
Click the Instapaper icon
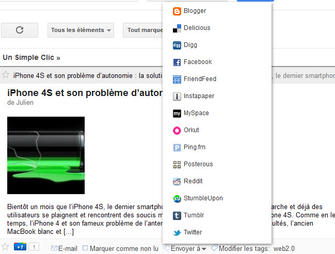point(177,97)
